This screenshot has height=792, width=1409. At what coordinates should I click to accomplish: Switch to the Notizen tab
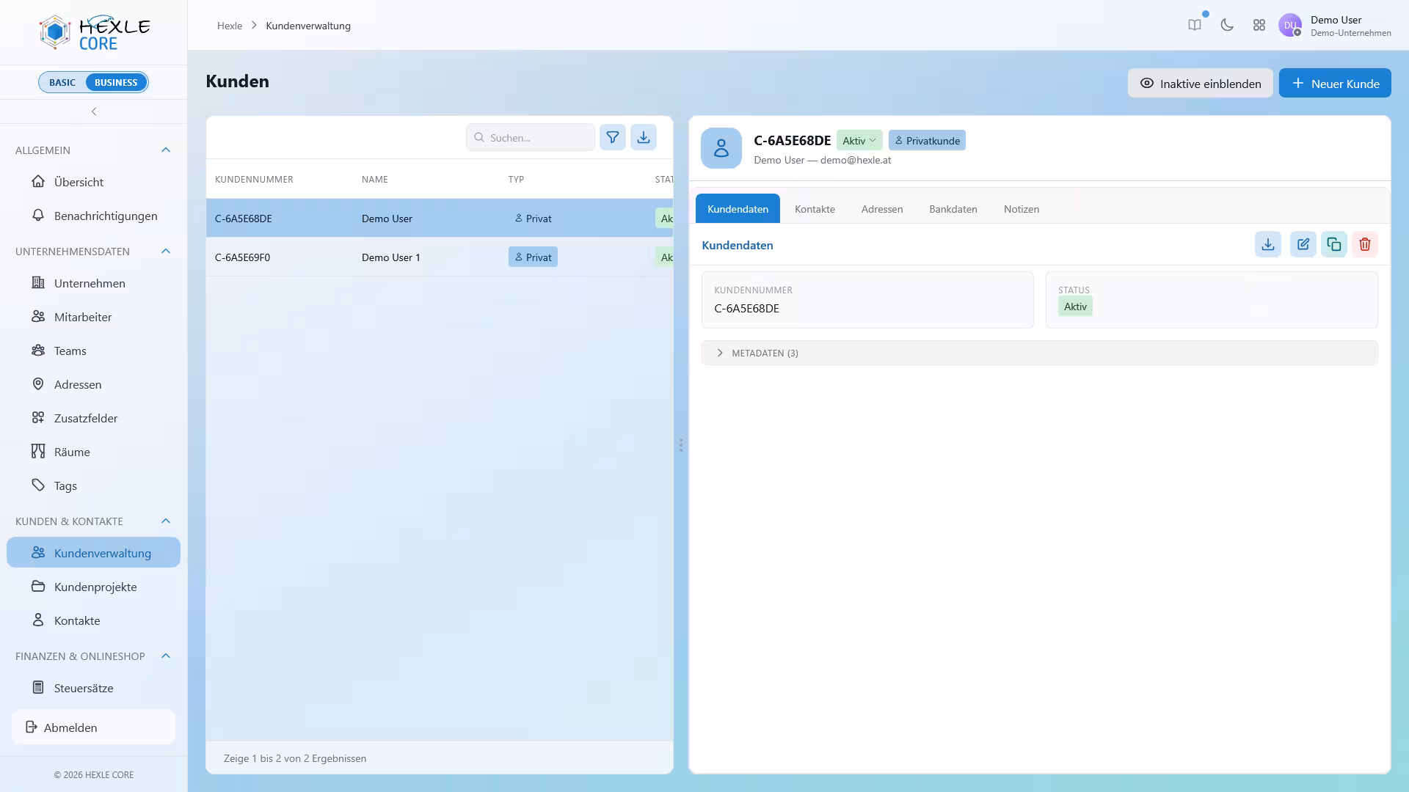[x=1022, y=209]
